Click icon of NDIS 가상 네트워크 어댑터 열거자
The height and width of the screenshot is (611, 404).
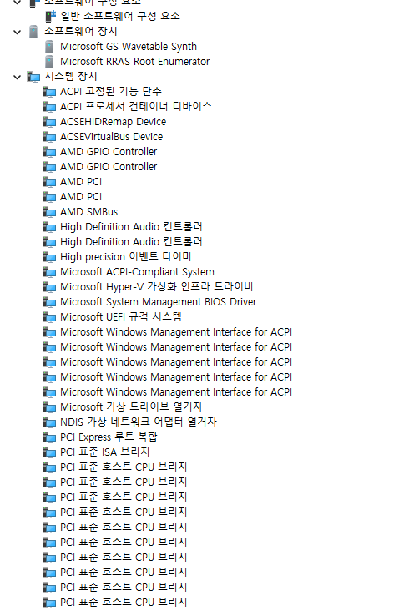click(x=49, y=422)
